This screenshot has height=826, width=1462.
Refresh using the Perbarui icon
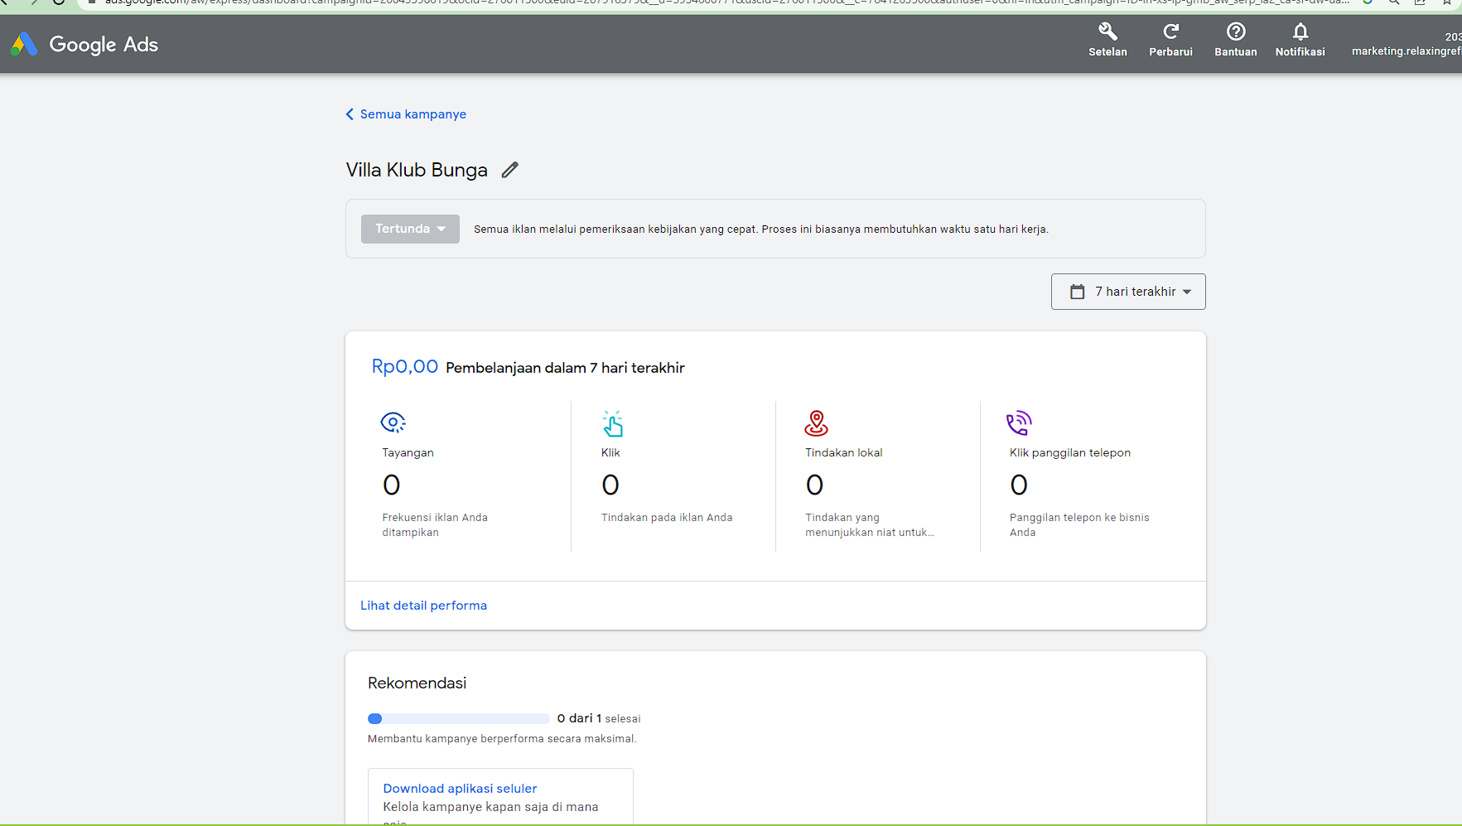coord(1170,40)
